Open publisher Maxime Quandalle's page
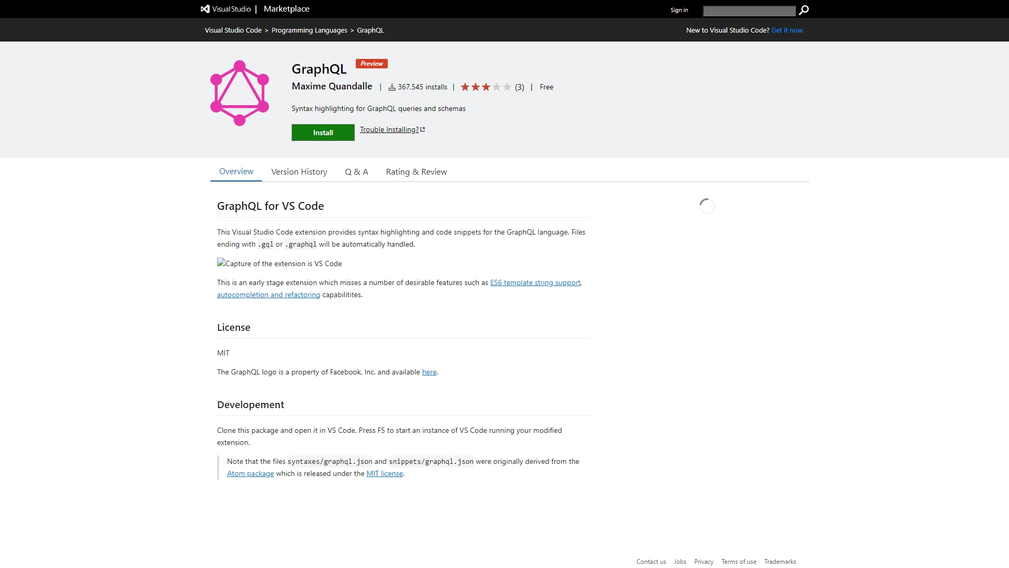 click(x=332, y=86)
